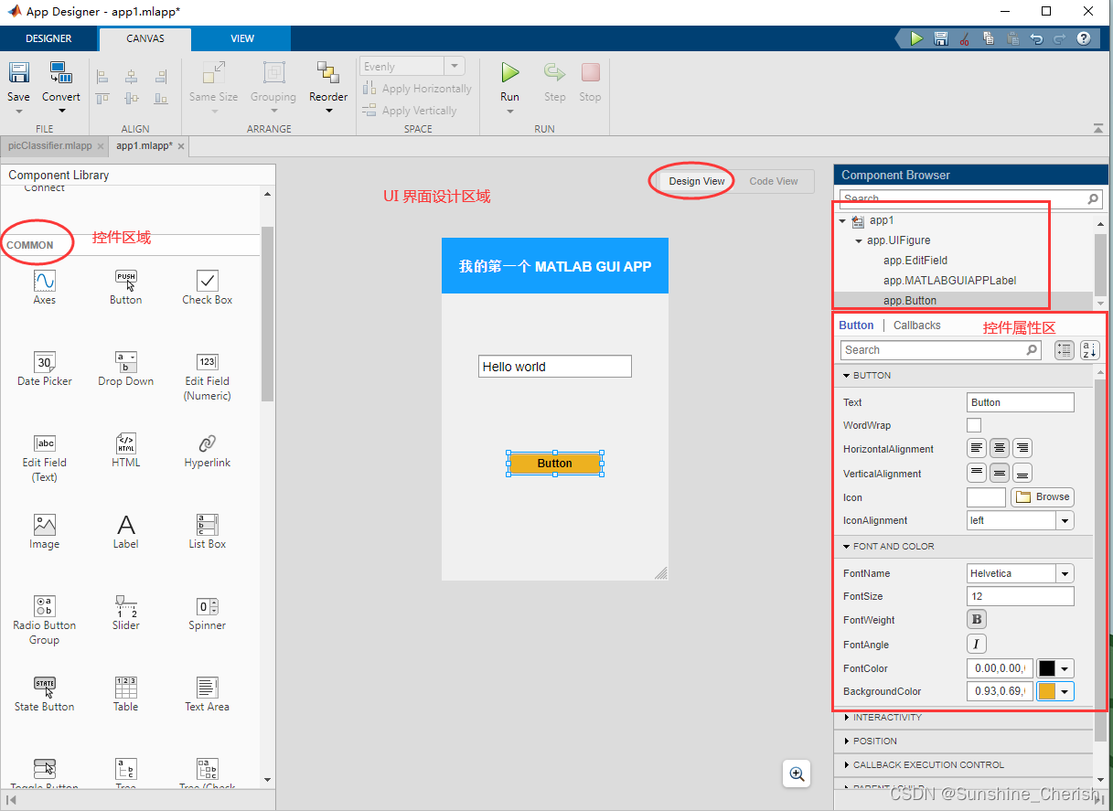
Task: Toggle bold FontWeight for the button
Action: pyautogui.click(x=976, y=619)
